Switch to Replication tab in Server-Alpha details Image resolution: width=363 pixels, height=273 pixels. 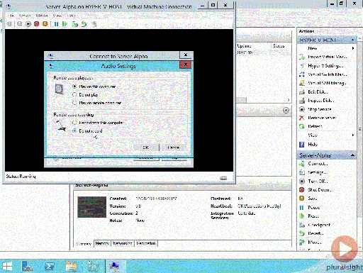[146, 243]
